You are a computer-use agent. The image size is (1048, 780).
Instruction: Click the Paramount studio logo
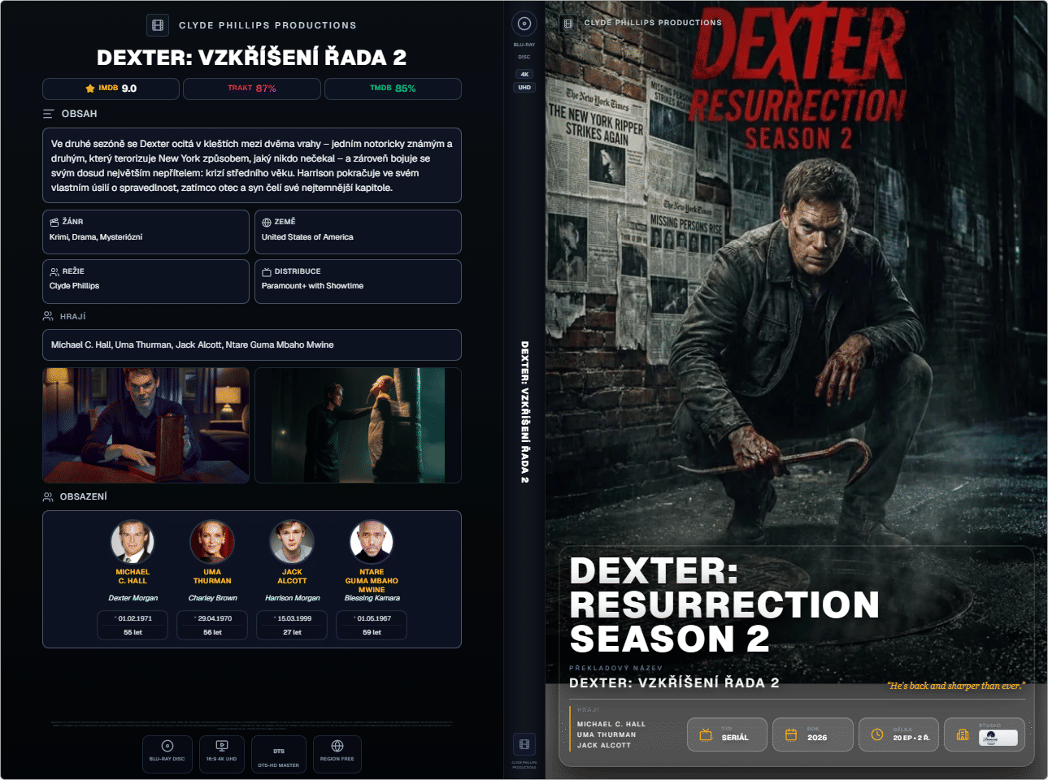click(x=998, y=738)
